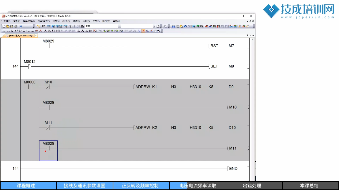Jump to the 本课总结 chapter
Screen dimensions: 339x190
tap(310, 186)
